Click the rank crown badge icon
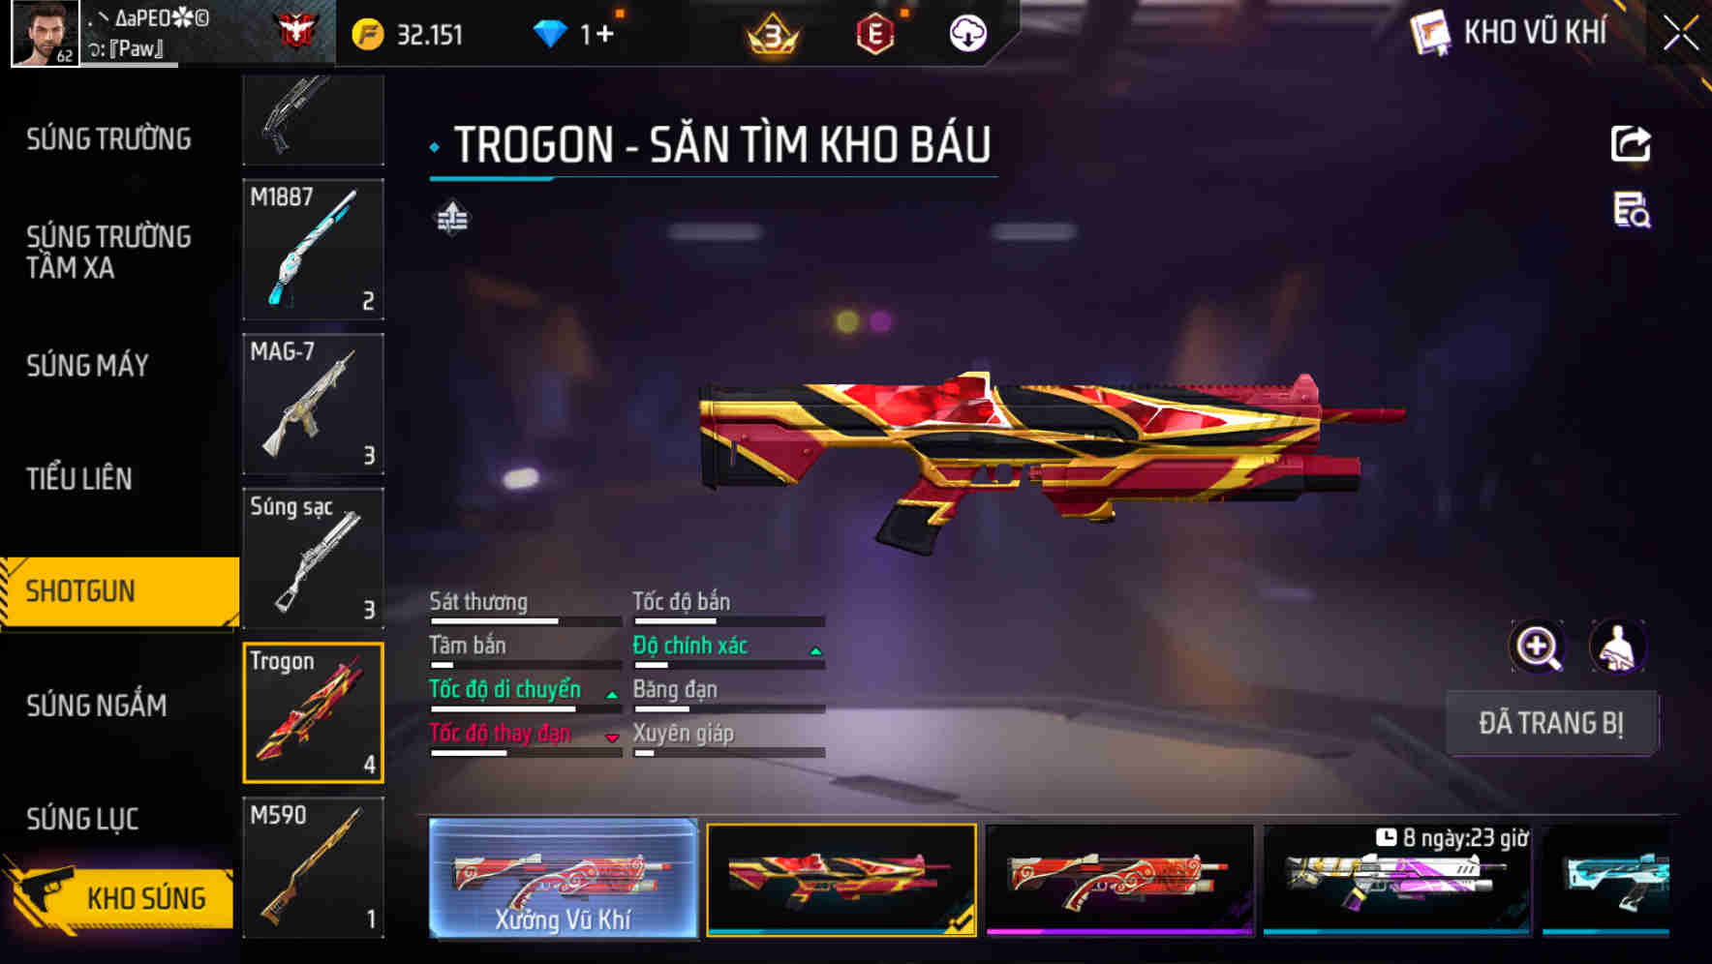1712x964 pixels. [773, 35]
